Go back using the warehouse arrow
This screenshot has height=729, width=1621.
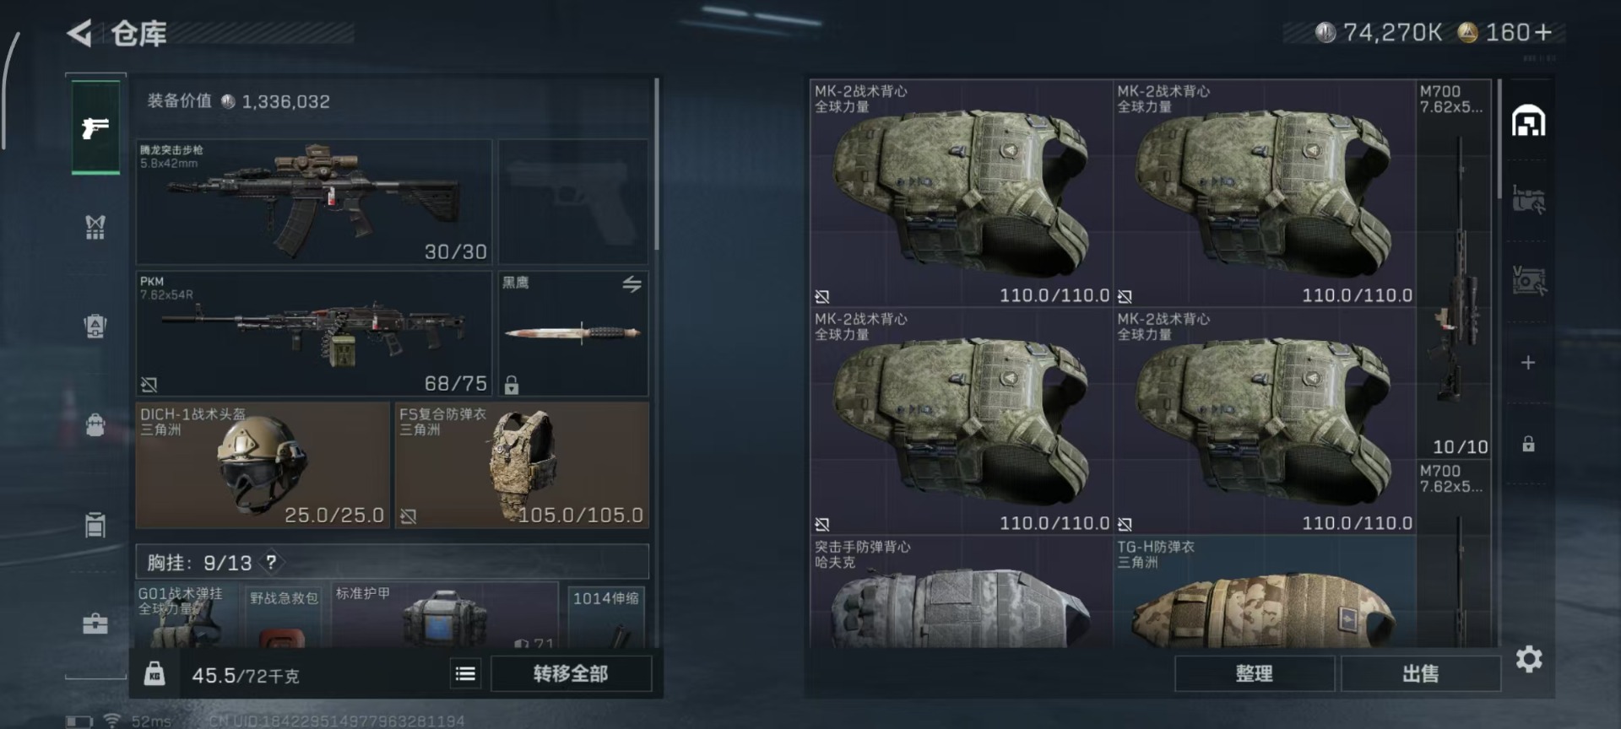[80, 34]
